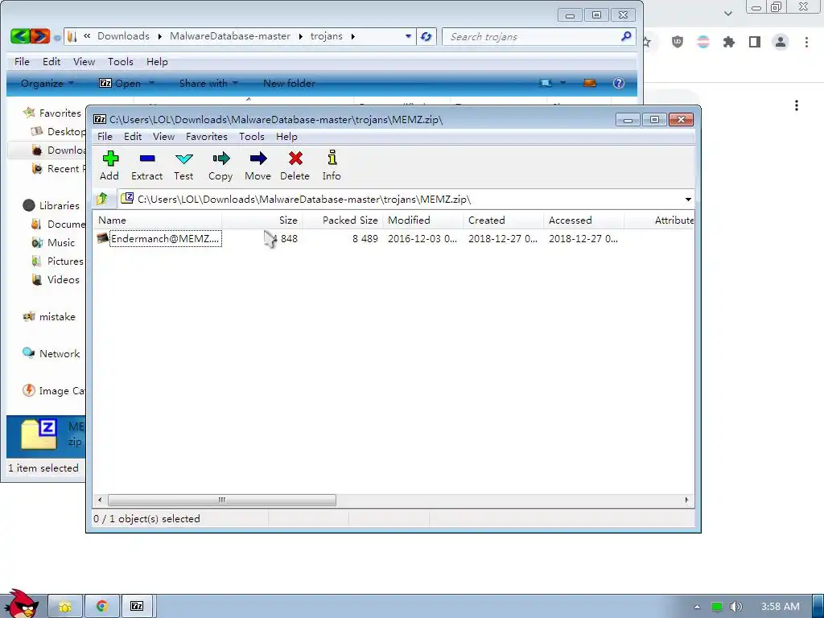The image size is (824, 618).
Task: Expand the Explorer address bar history dropdown
Action: (x=408, y=36)
